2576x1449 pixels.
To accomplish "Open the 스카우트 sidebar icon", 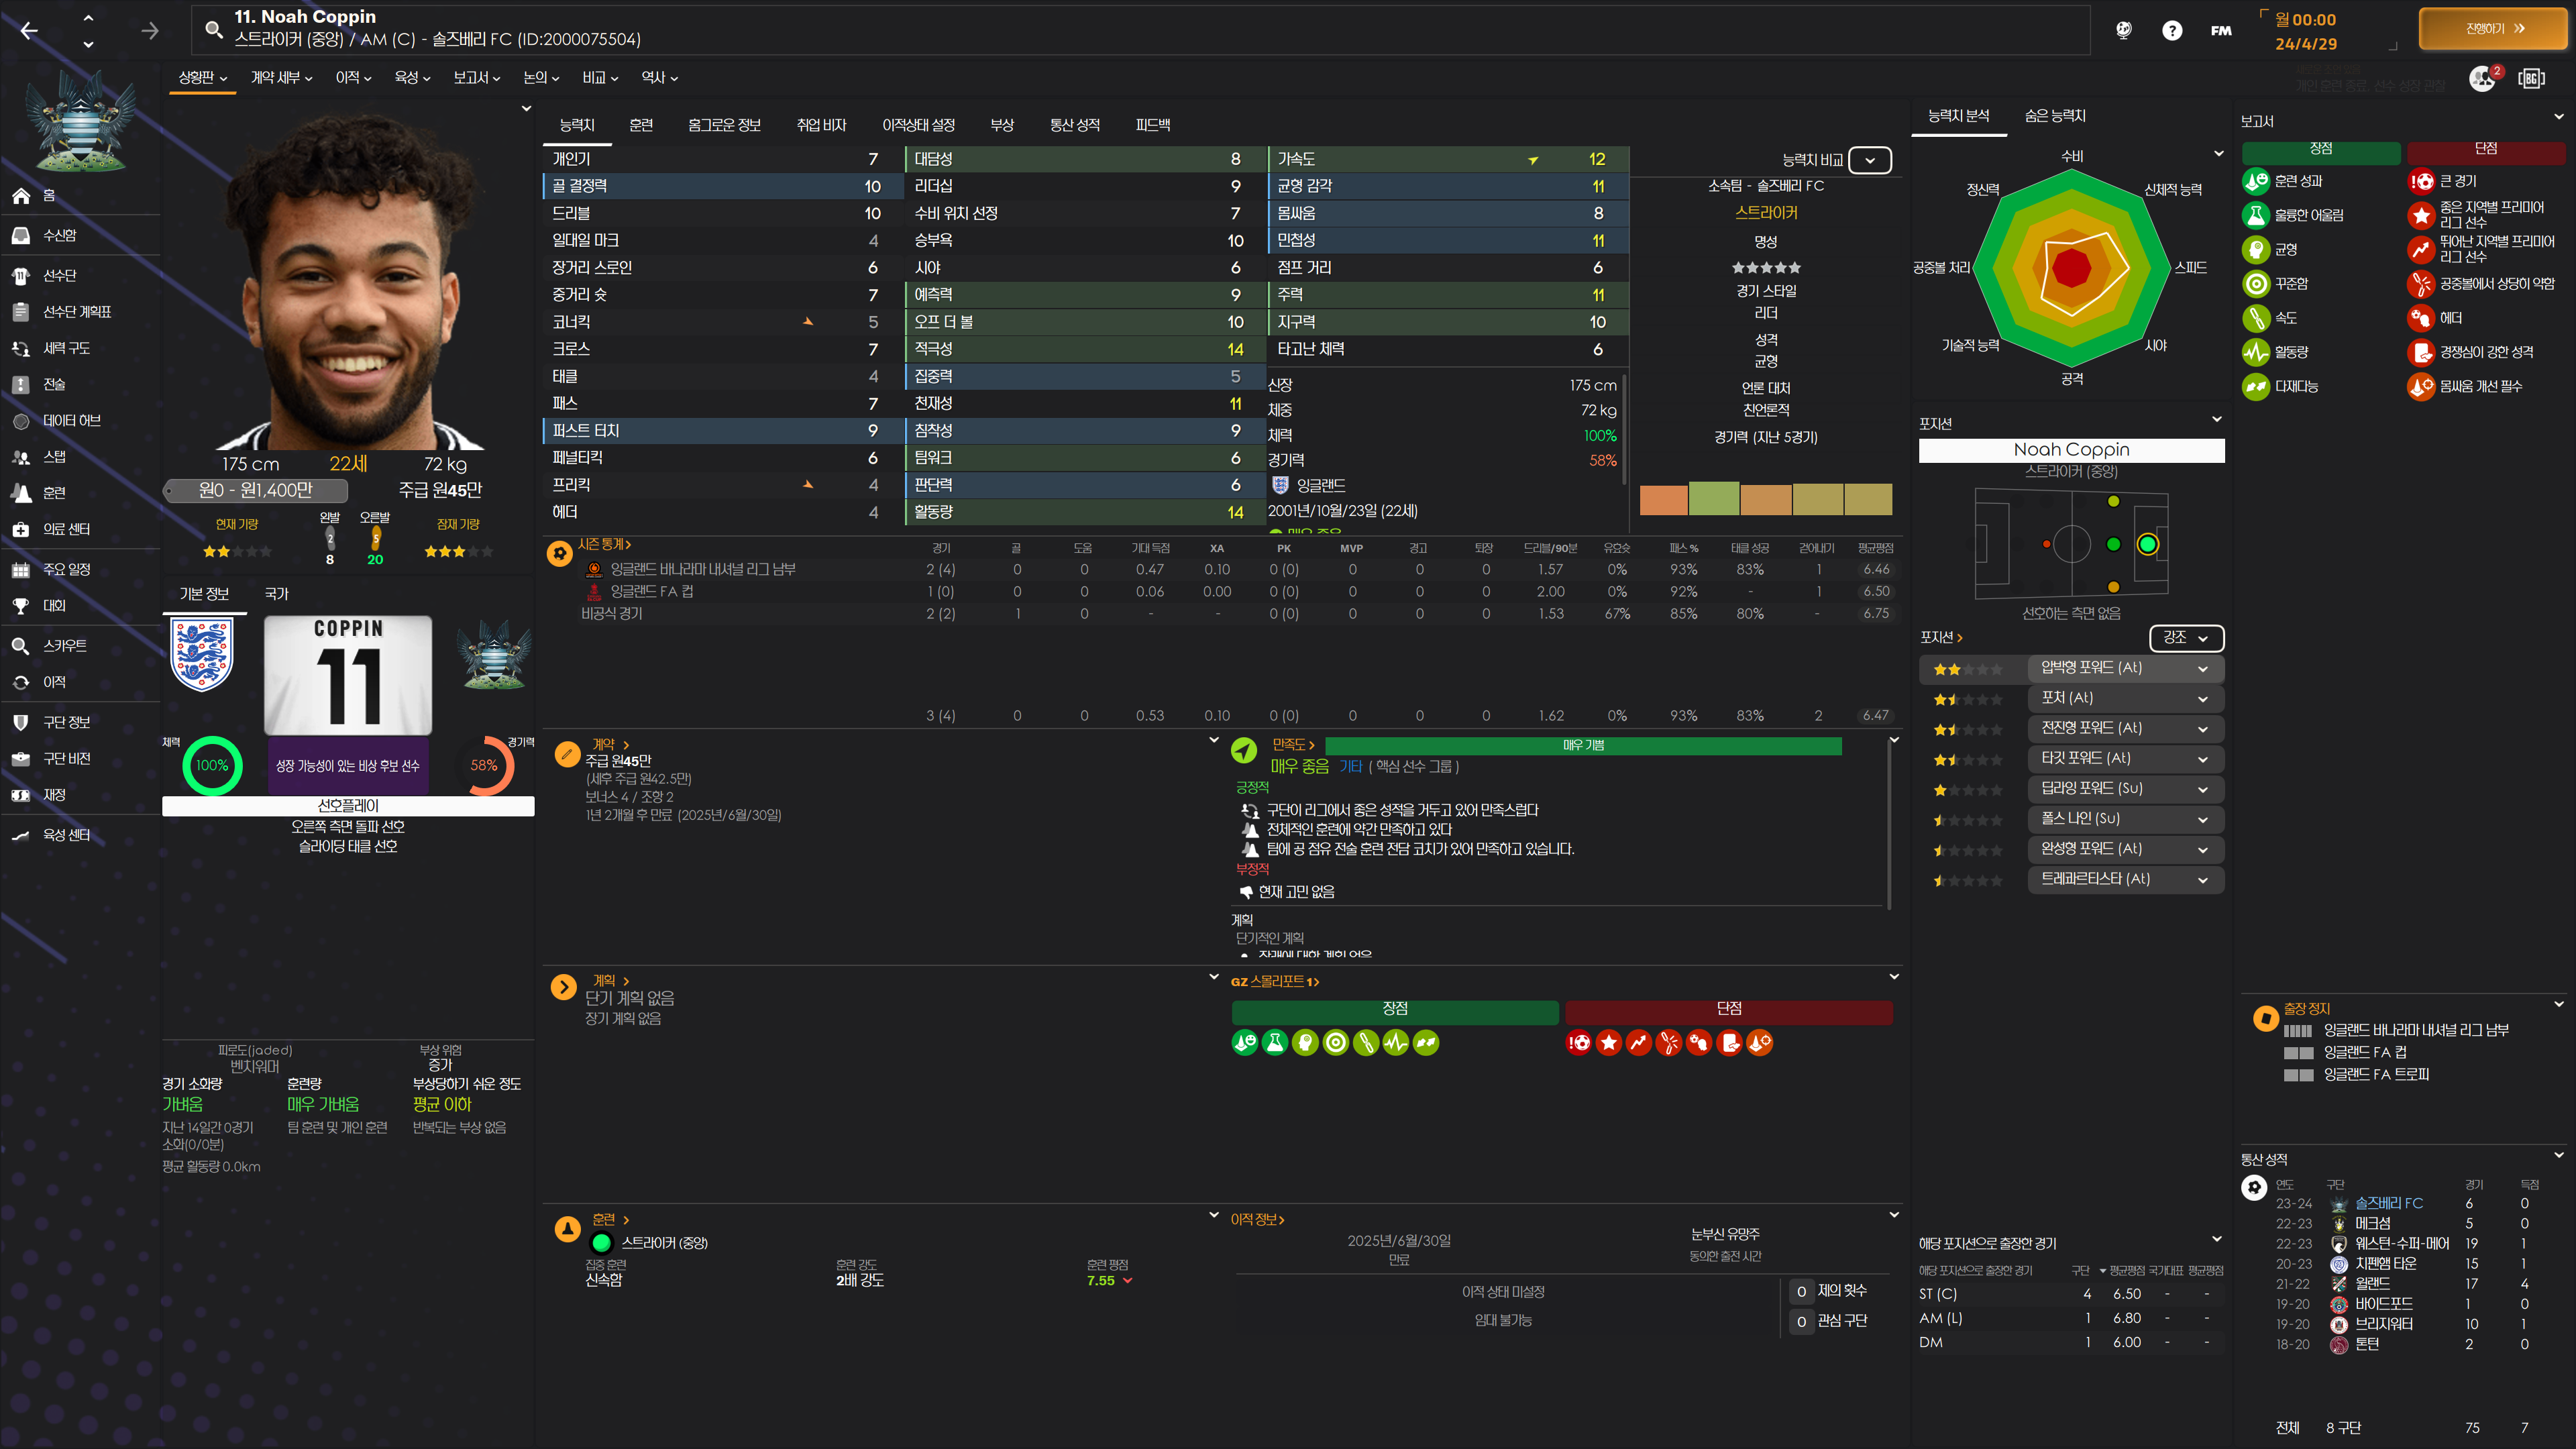I will click(x=21, y=646).
